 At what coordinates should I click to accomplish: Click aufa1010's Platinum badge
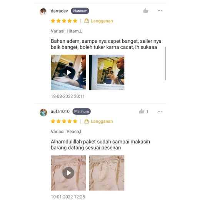(x=82, y=112)
